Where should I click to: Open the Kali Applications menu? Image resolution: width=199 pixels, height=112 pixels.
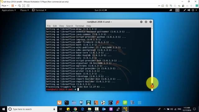[x=9, y=10]
